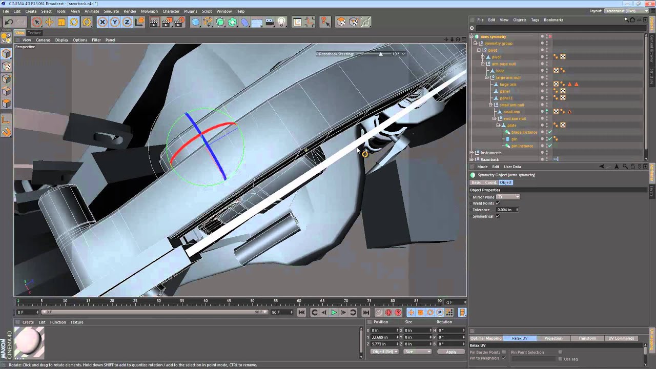This screenshot has height=369, width=656.
Task: Collapse the large arm null node
Action: [486, 77]
